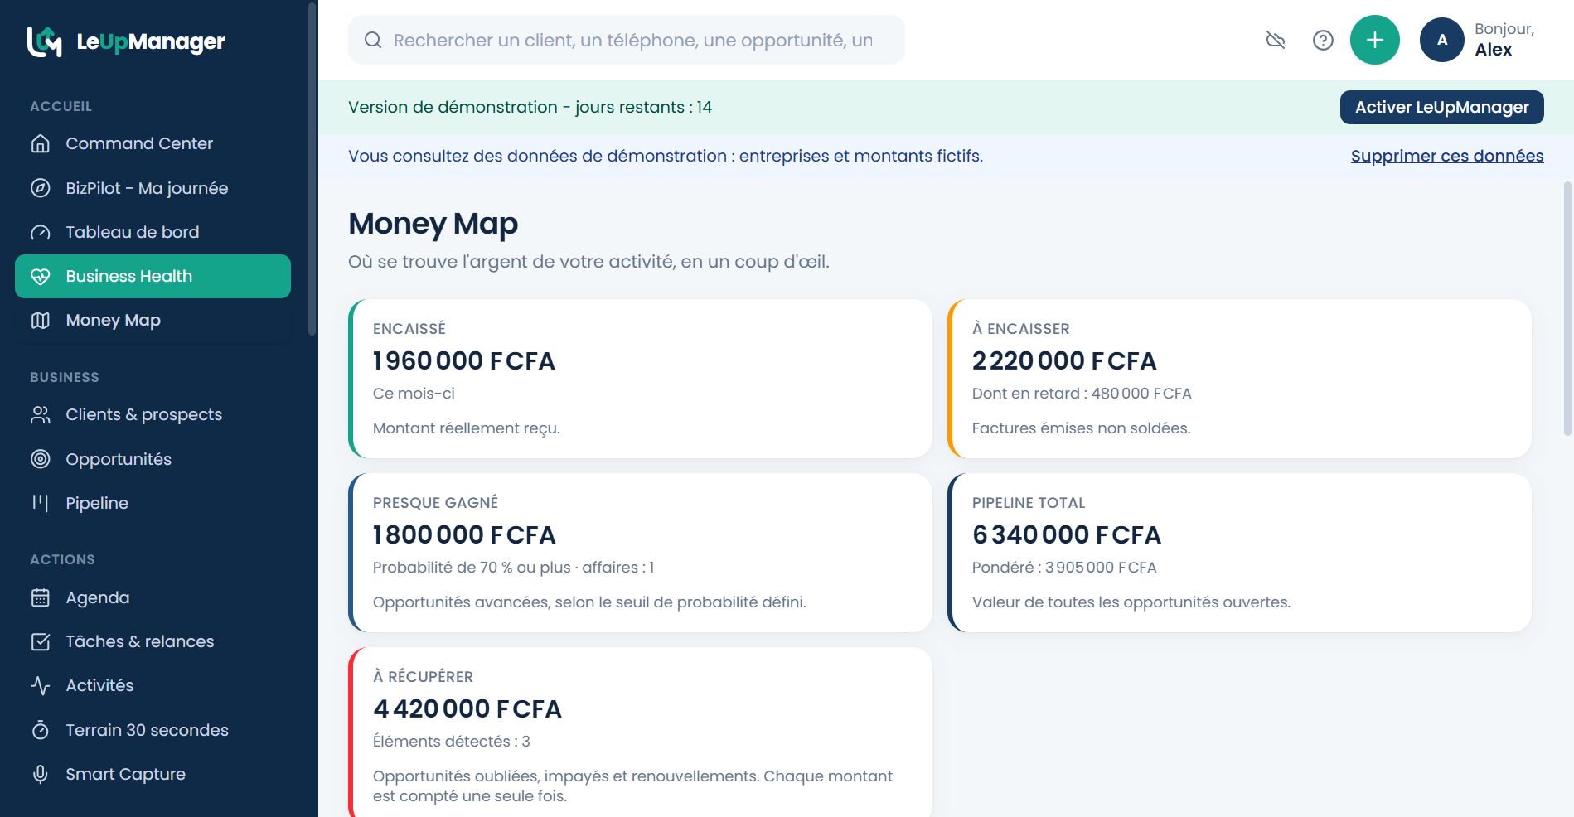1574x817 pixels.
Task: Click Supprimer ces données link
Action: coord(1446,156)
